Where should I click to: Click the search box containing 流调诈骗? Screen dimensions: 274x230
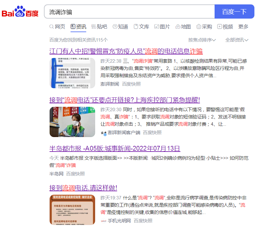pyautogui.click(x=130, y=12)
